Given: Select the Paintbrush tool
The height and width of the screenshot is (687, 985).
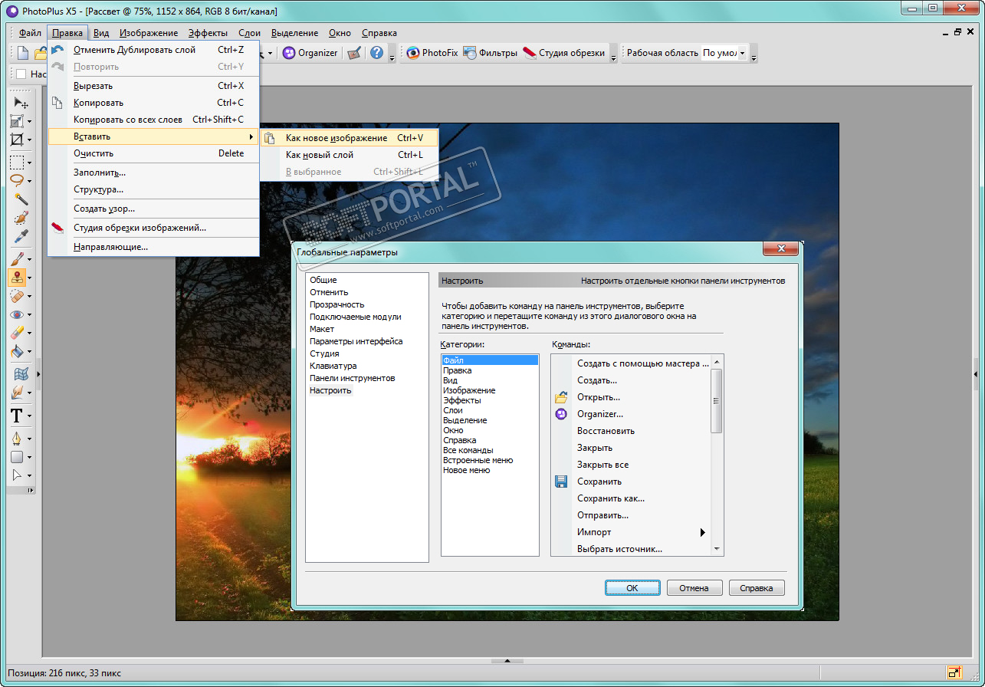Looking at the screenshot, I should tap(17, 259).
